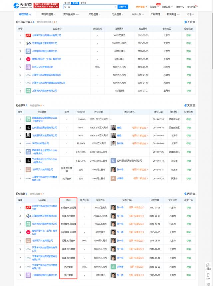Open the VIP会员 dropdown

(141, 7)
